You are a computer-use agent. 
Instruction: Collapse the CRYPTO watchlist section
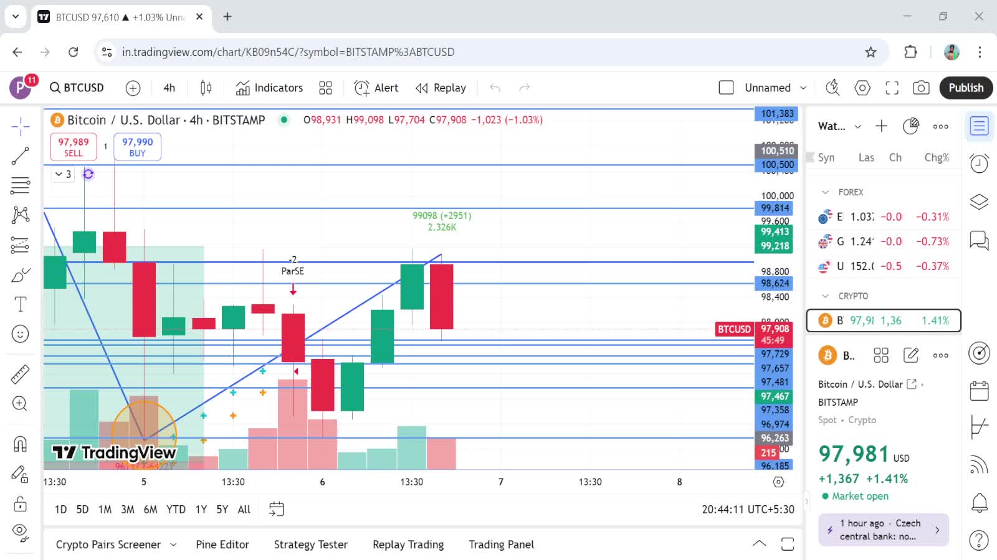point(826,296)
